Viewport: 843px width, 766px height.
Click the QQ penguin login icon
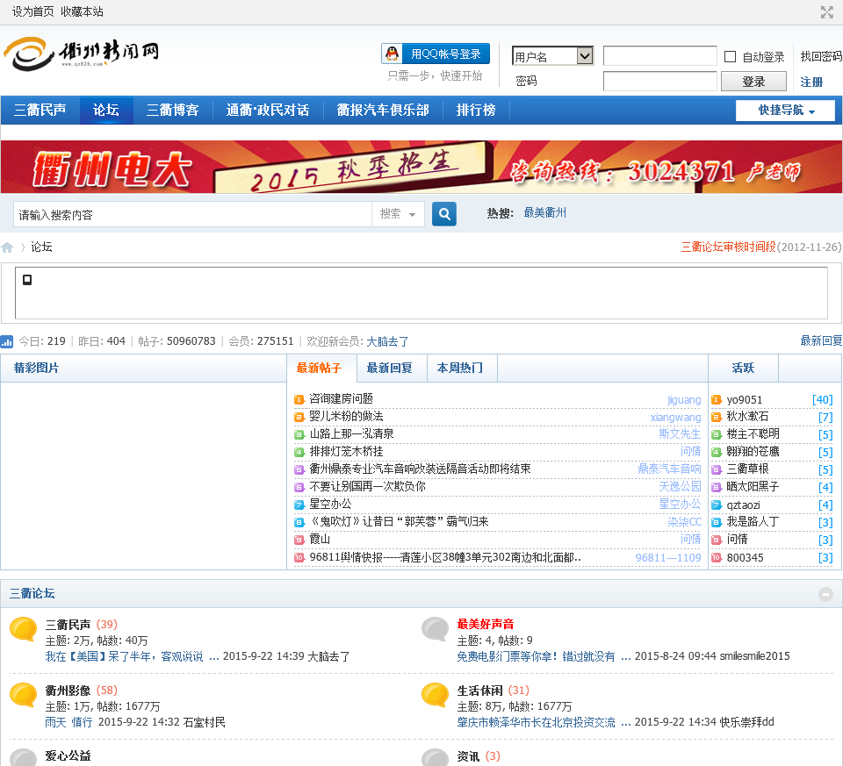(393, 54)
